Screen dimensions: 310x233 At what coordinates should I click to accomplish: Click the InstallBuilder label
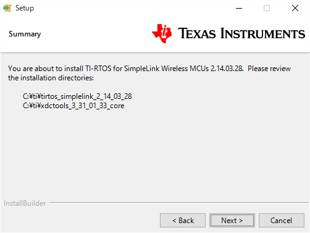(25, 203)
